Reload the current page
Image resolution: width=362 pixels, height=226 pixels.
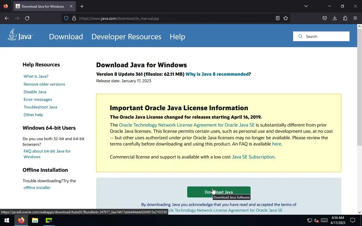(x=27, y=18)
